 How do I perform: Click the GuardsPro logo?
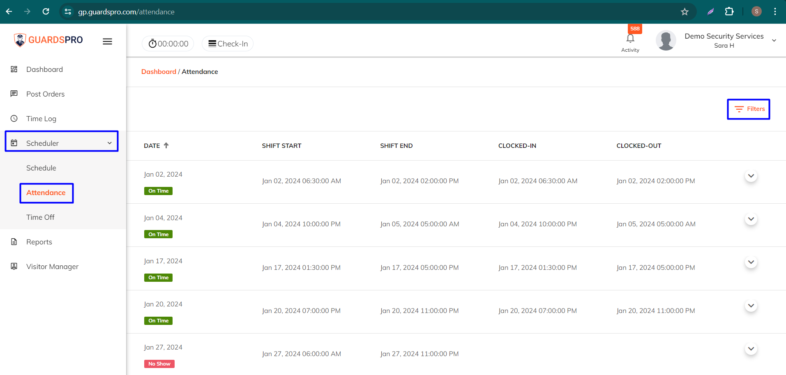pyautogui.click(x=48, y=40)
